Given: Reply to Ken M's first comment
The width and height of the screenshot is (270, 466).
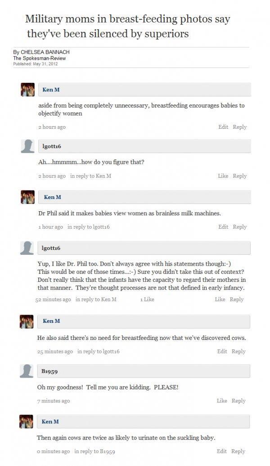Looking at the screenshot, I should coord(240,127).
